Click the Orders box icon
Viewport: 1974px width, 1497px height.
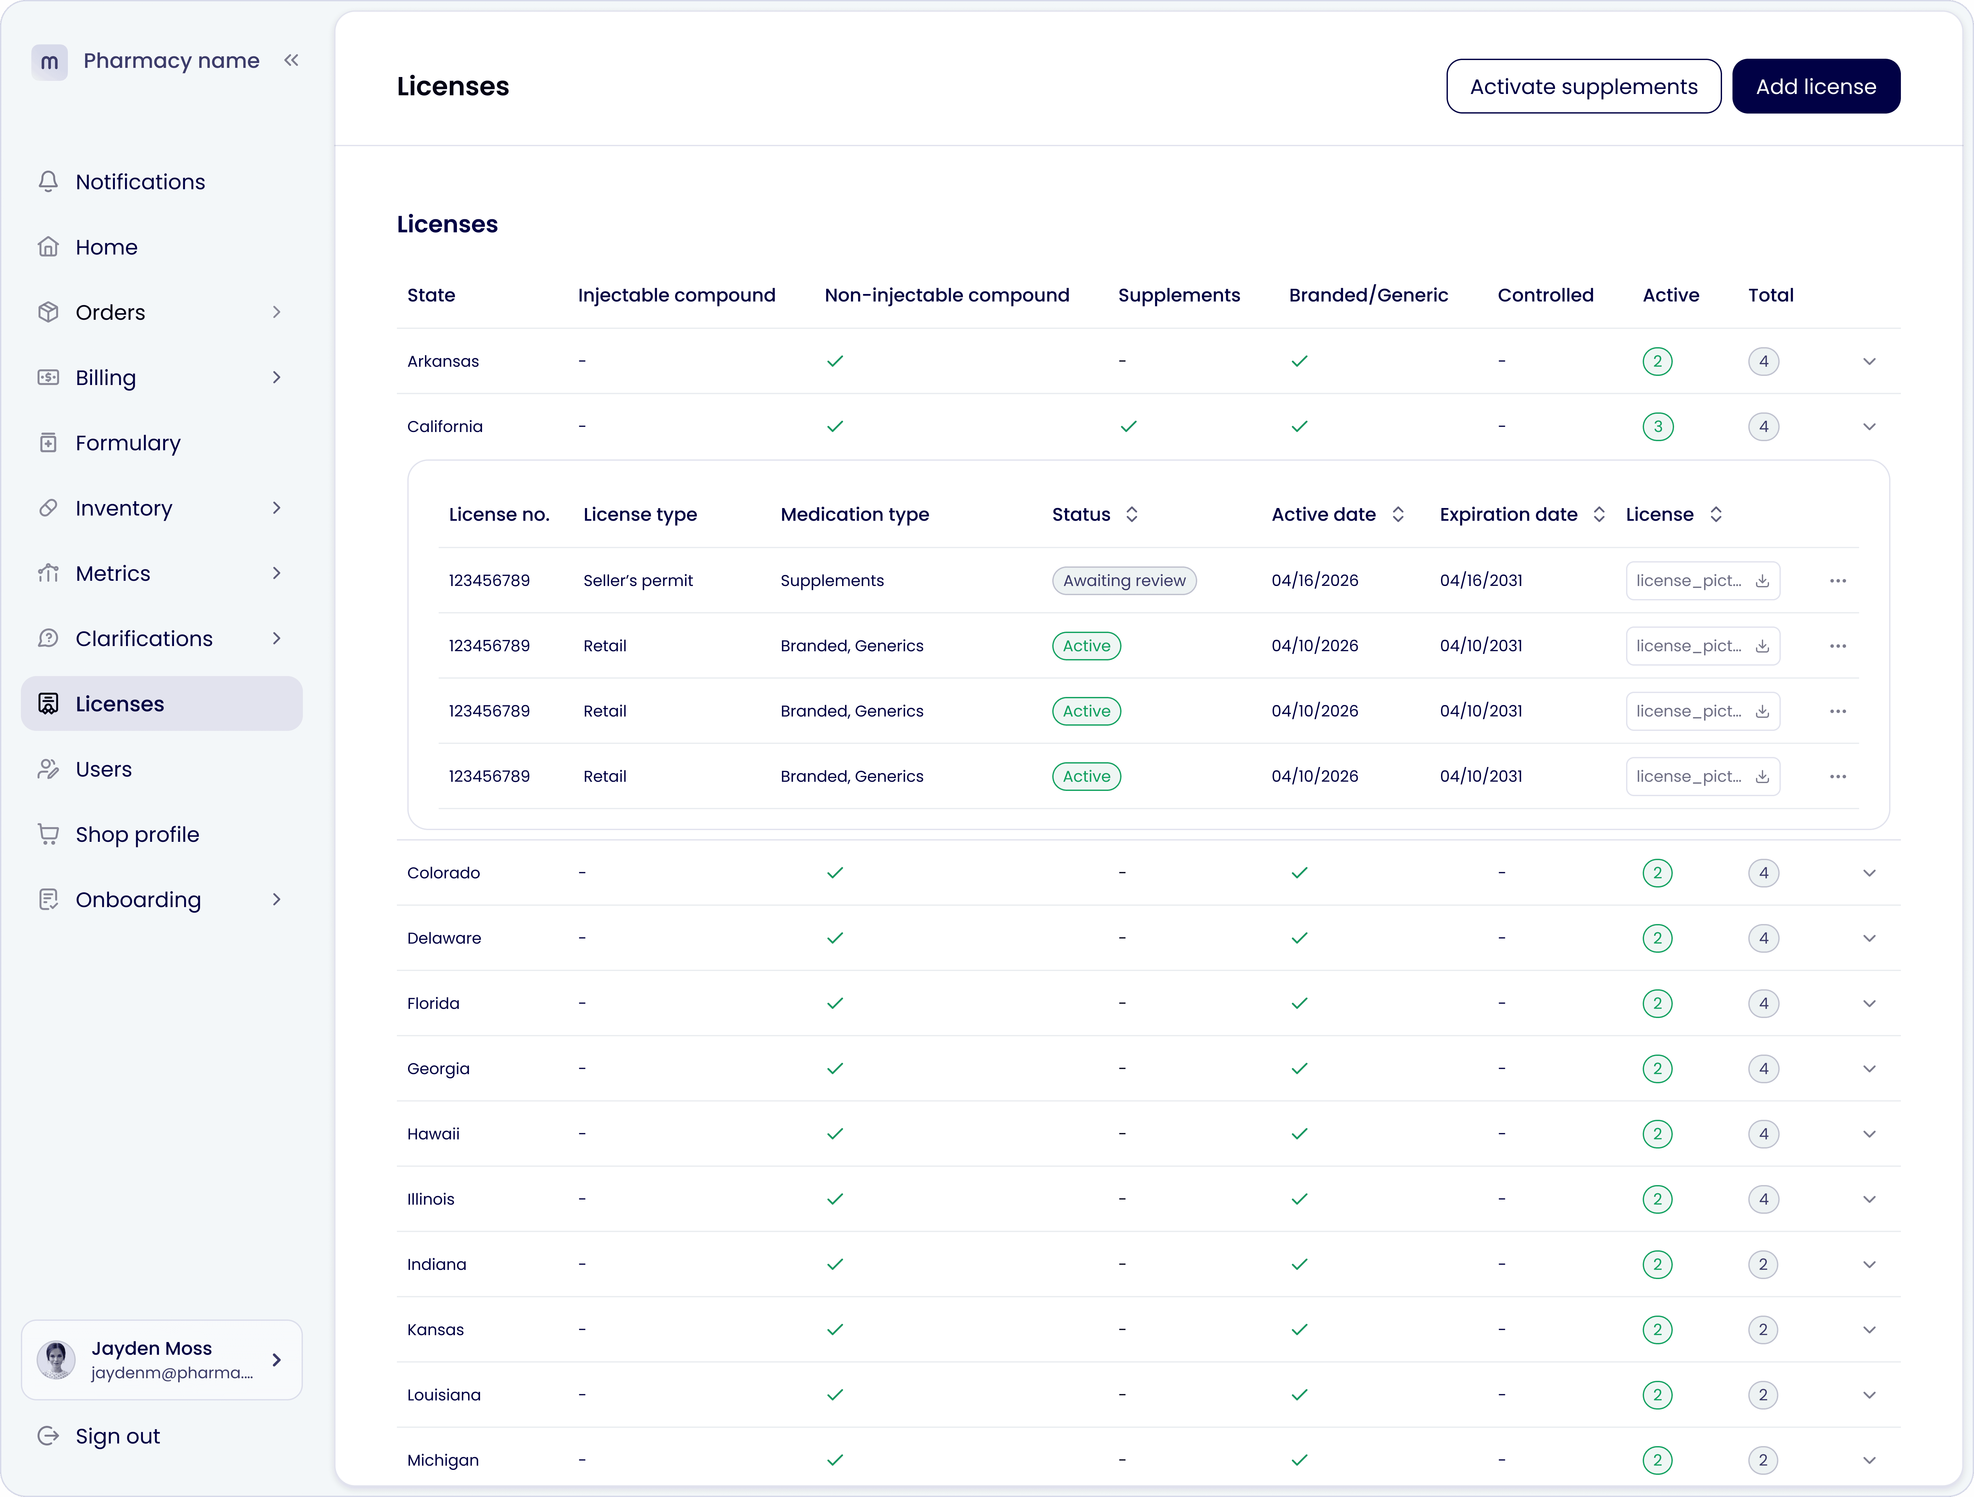pos(48,312)
